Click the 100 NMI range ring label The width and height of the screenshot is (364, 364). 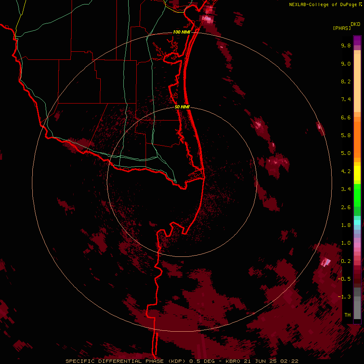tap(182, 32)
